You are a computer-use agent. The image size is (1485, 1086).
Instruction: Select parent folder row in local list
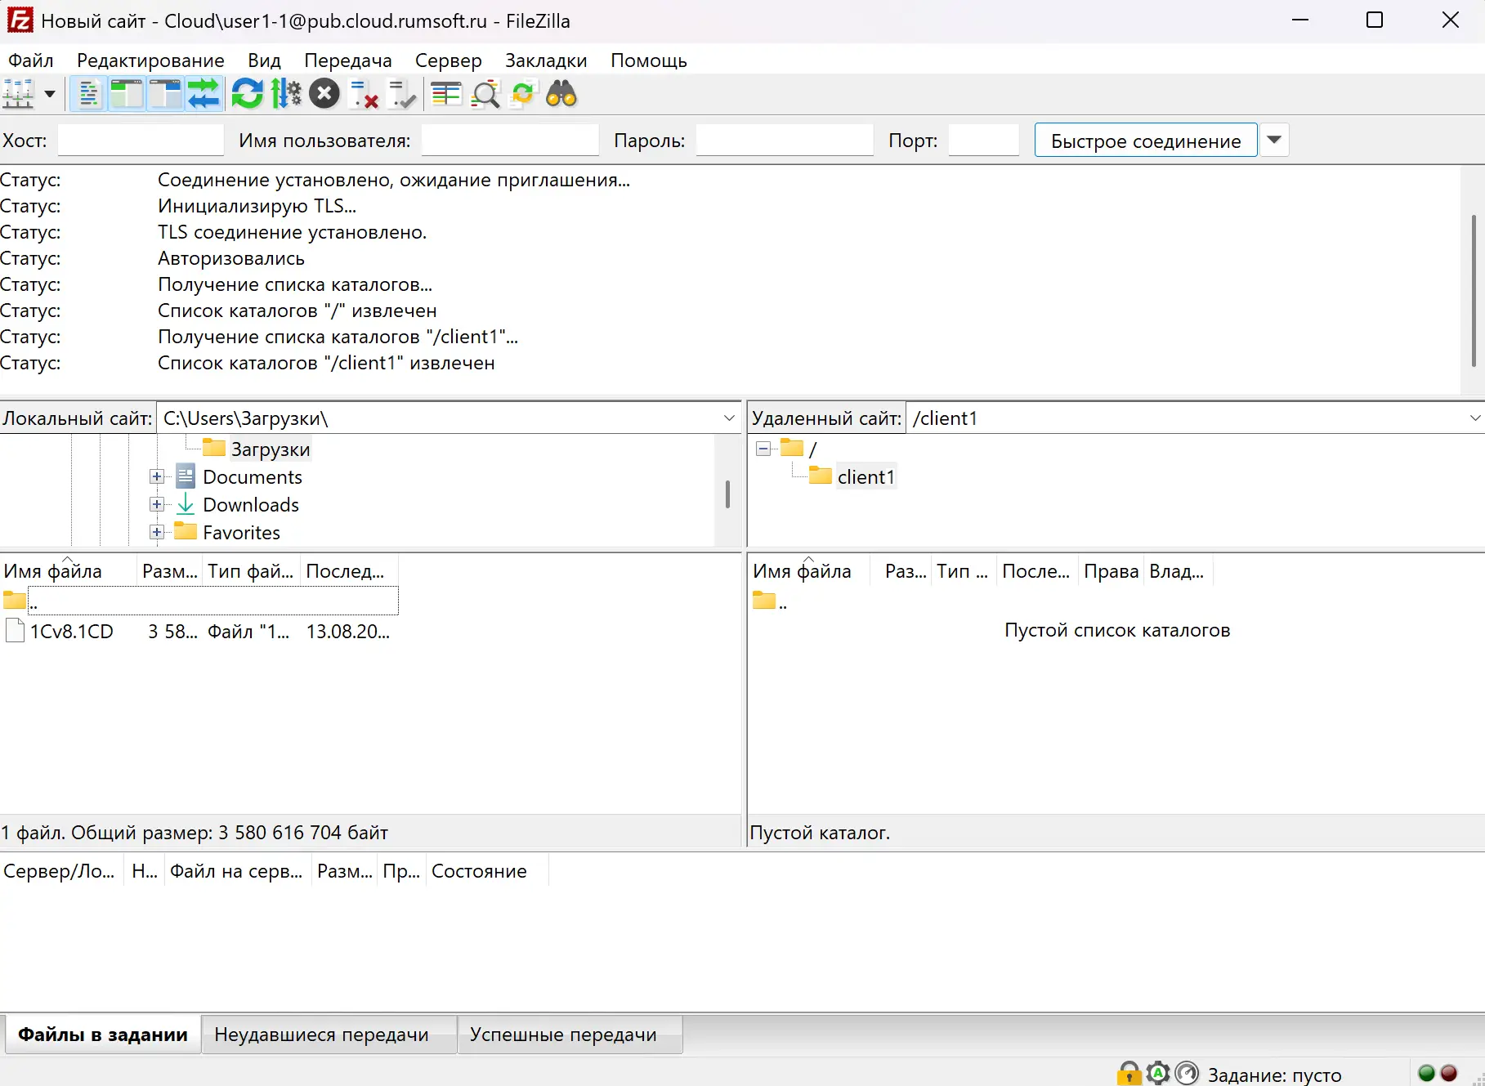(199, 601)
